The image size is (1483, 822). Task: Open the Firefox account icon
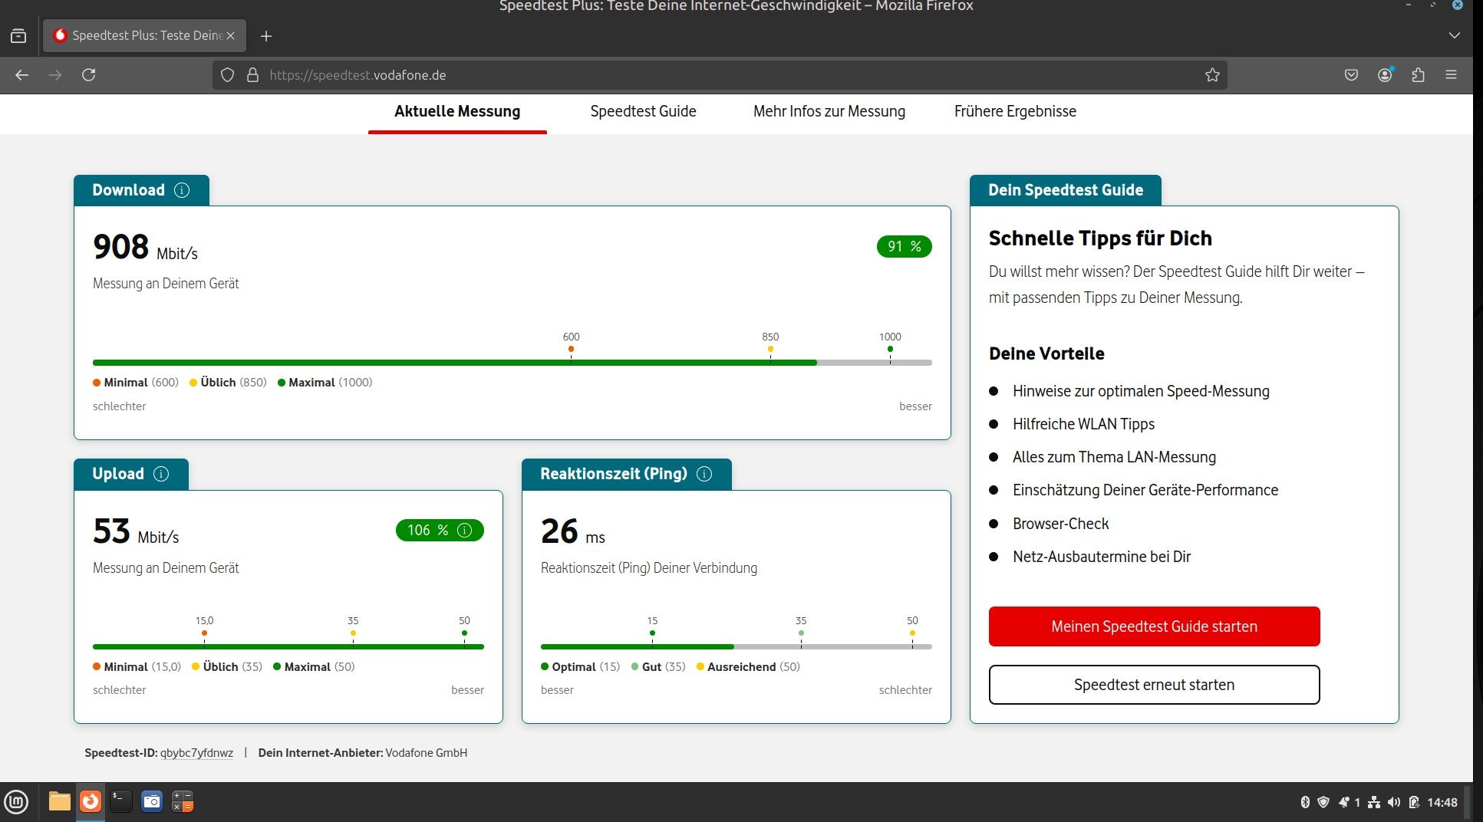coord(1385,75)
